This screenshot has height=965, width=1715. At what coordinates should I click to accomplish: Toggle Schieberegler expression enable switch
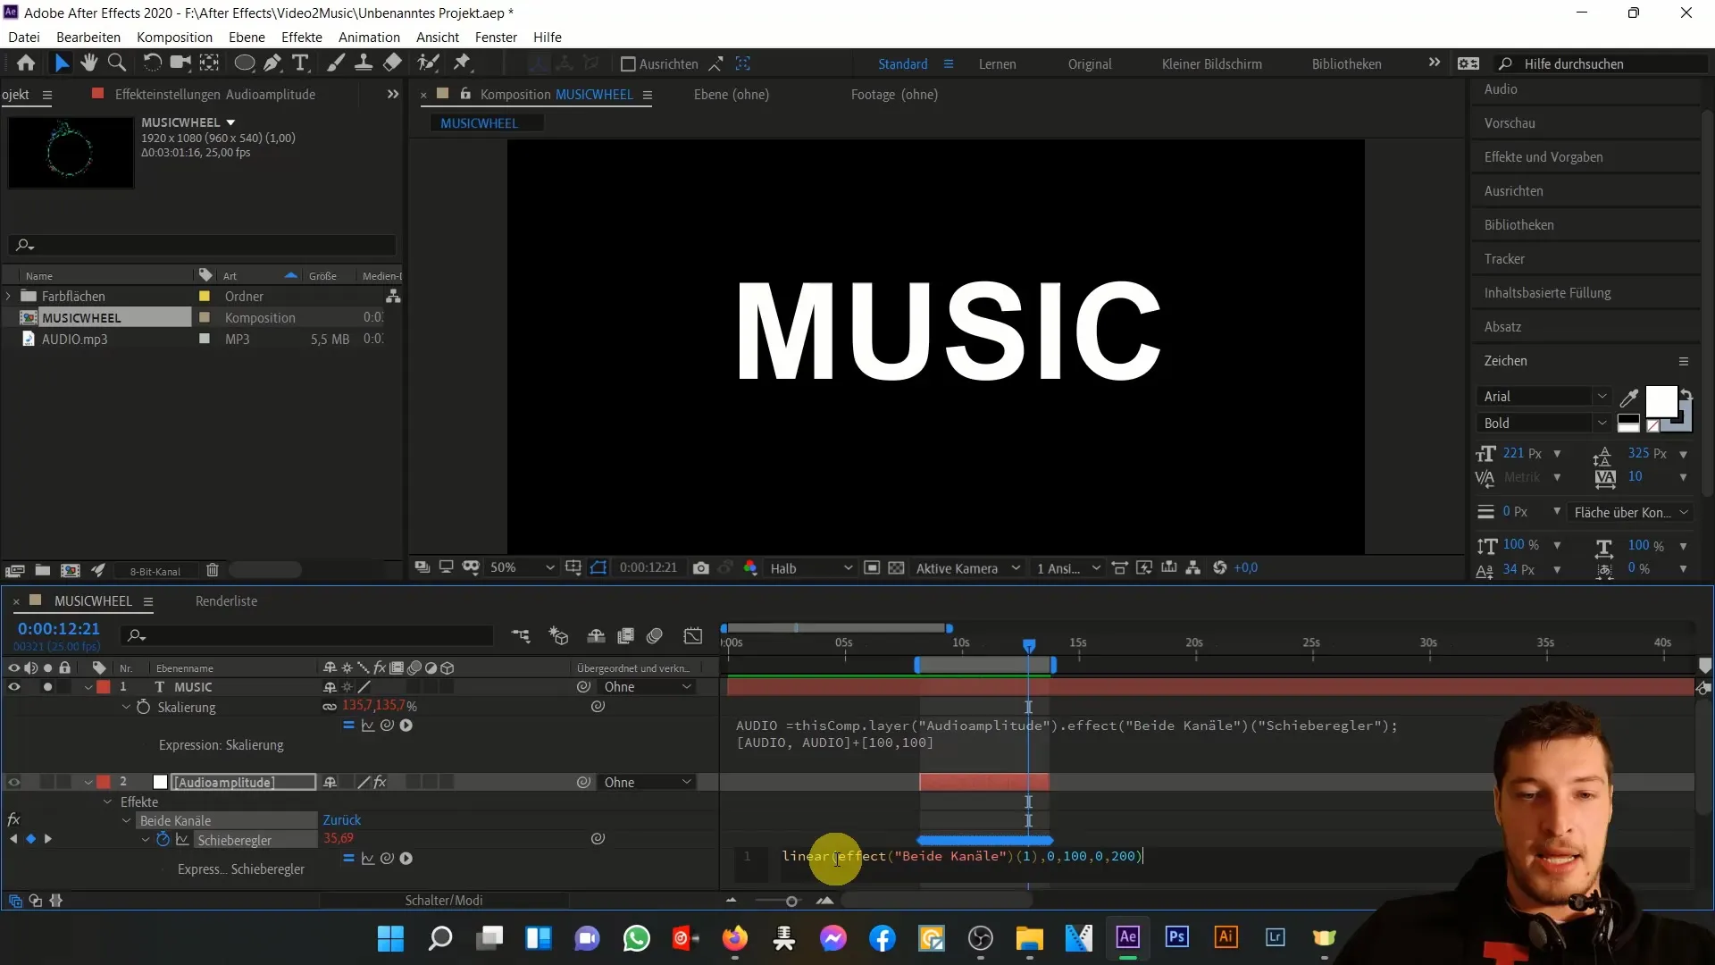coord(348,859)
